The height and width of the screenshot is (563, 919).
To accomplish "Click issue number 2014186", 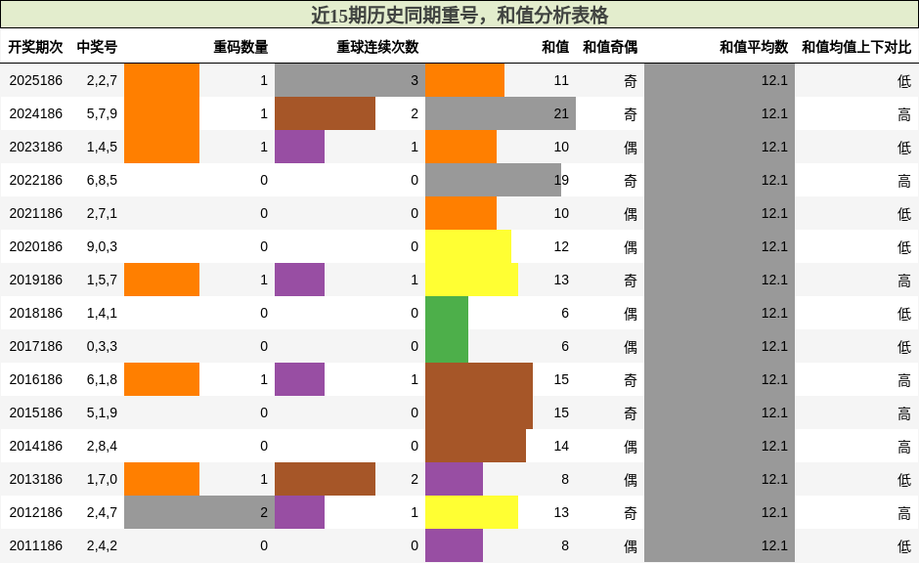I will 36,446.
